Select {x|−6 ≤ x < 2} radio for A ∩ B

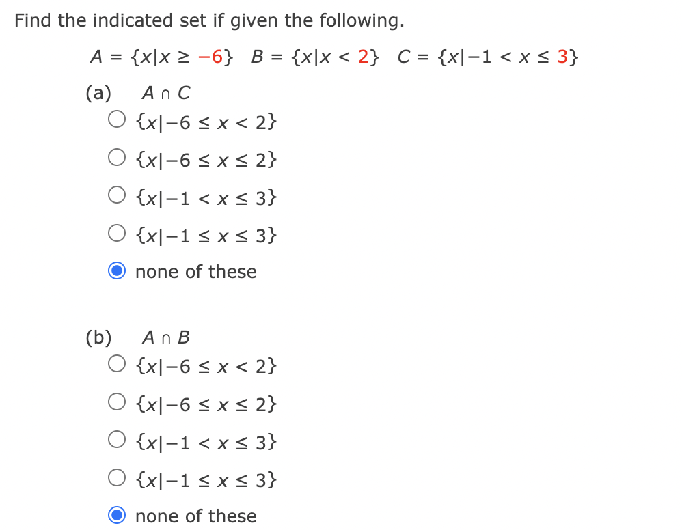pos(117,363)
